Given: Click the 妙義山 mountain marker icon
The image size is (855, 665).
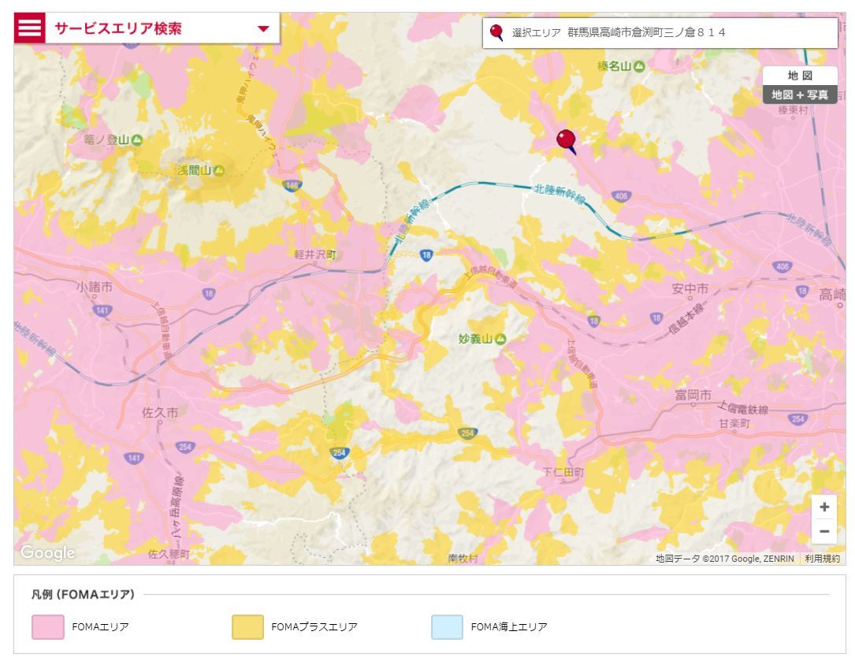Looking at the screenshot, I should (x=500, y=339).
